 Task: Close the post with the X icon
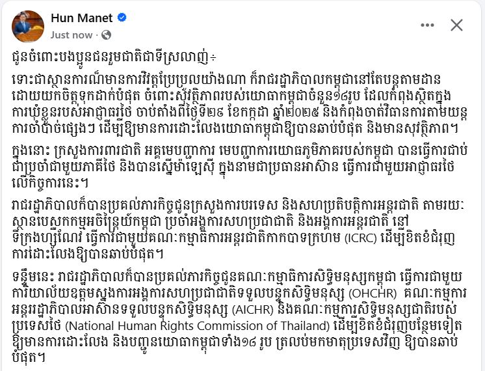pos(456,25)
